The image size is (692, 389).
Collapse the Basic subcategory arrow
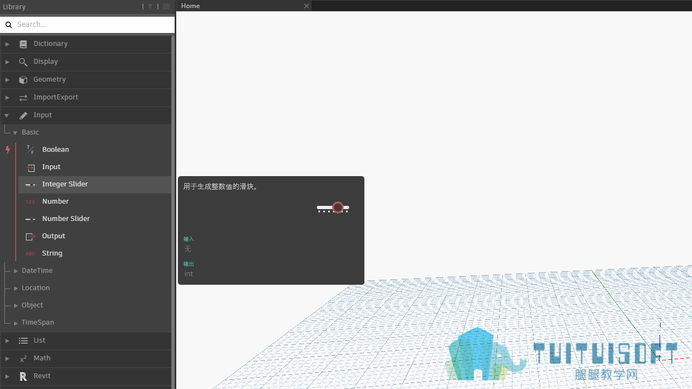coord(15,133)
